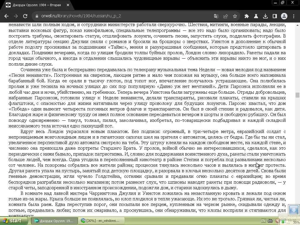This screenshot has width=300, height=225.
Task: Open the Chrome Labs flask icon
Action: (x=256, y=16)
